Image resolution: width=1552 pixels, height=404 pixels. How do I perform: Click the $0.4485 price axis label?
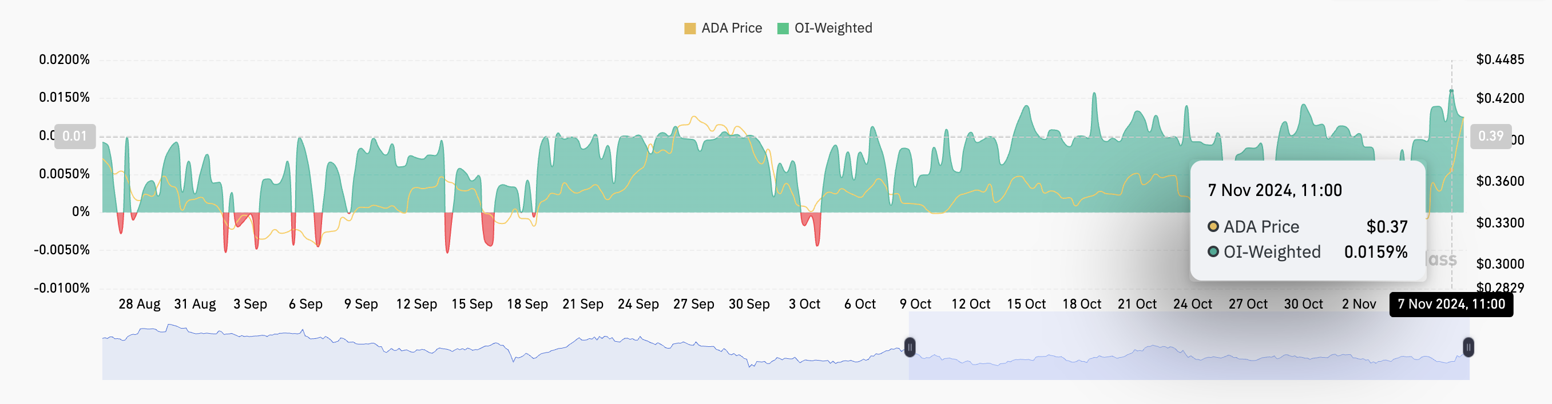point(1500,59)
